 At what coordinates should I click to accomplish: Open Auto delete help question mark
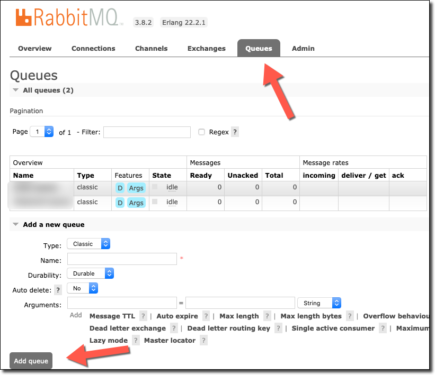[58, 290]
